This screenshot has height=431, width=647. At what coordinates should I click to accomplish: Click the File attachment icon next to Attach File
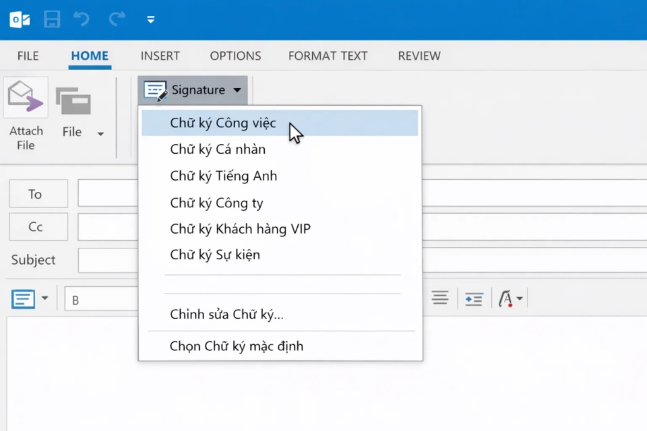tap(74, 100)
